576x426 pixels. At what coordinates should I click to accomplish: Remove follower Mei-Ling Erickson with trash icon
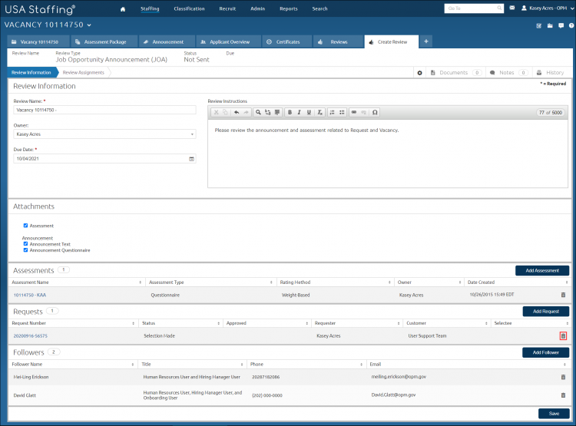point(563,377)
